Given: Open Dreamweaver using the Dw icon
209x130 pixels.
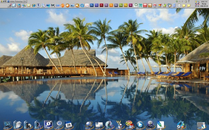Looking at the screenshot, I should coord(121,5).
